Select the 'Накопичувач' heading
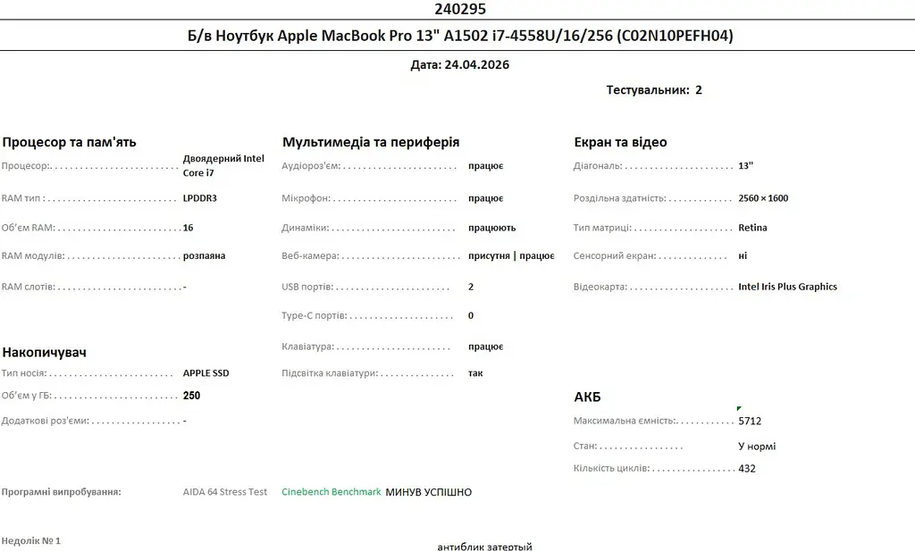The image size is (915, 551). pyautogui.click(x=45, y=352)
